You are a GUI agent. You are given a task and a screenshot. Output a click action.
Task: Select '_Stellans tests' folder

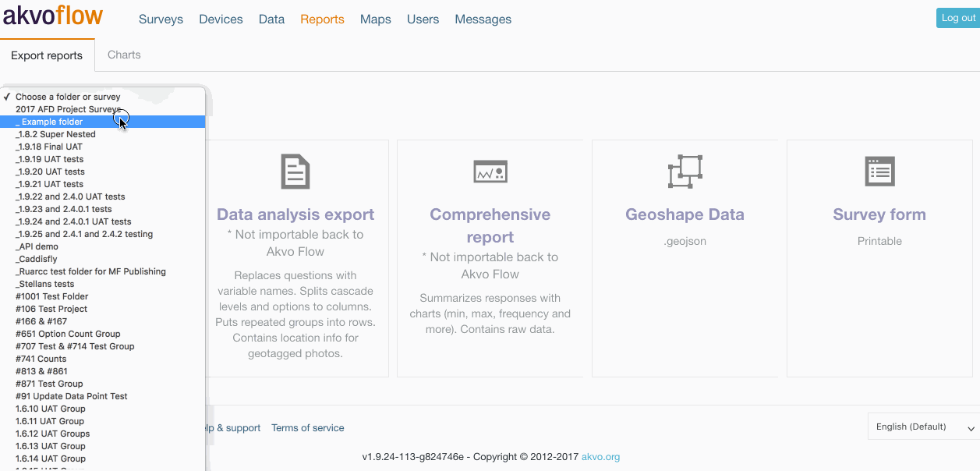103,284
